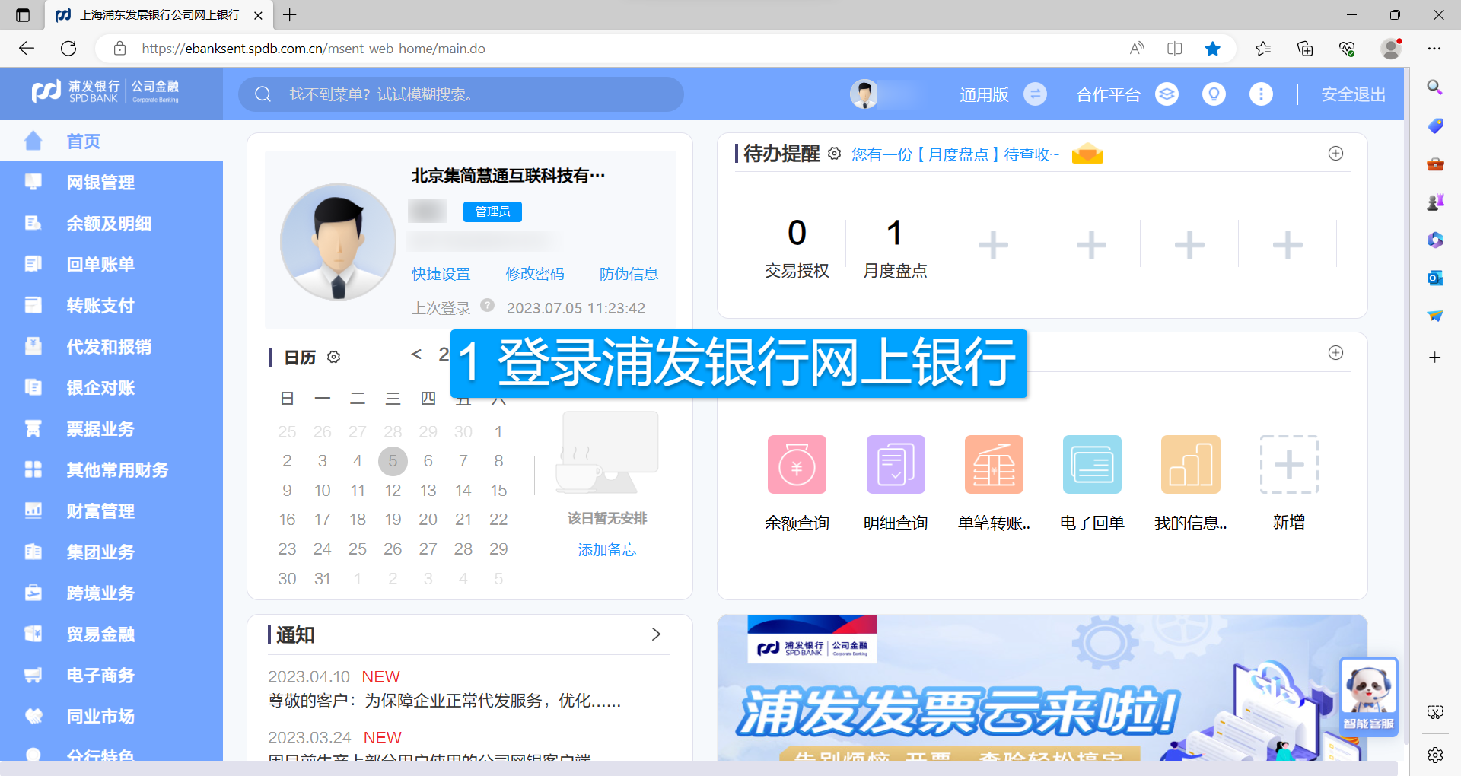
Task: Expand the 通知 list arrow
Action: point(656,634)
